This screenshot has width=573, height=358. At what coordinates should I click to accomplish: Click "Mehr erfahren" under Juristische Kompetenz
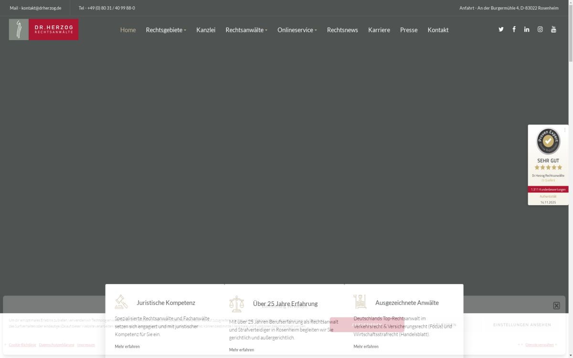(x=127, y=347)
